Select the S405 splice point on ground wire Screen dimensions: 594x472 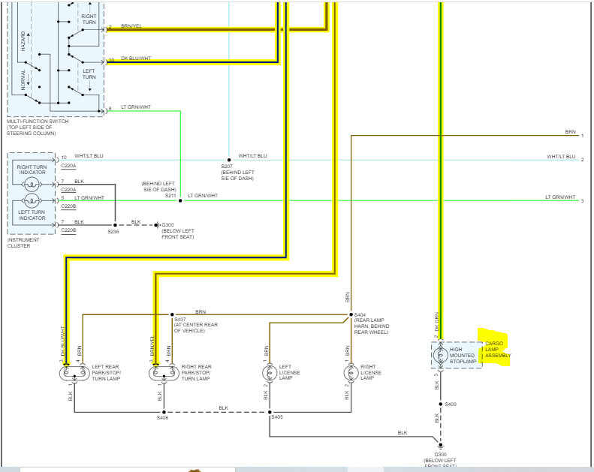(270, 412)
